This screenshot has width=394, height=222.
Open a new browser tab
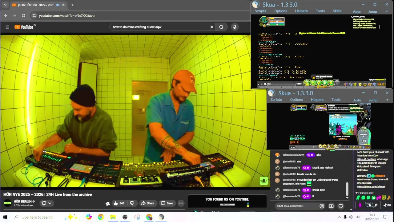point(72,5)
